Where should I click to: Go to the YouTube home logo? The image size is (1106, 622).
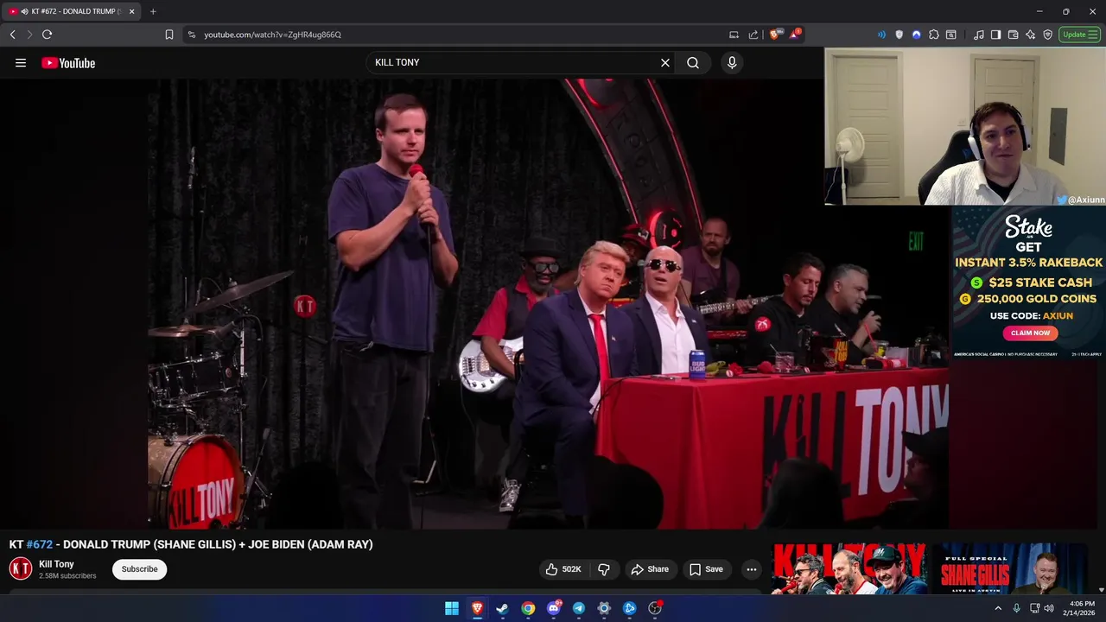[68, 63]
